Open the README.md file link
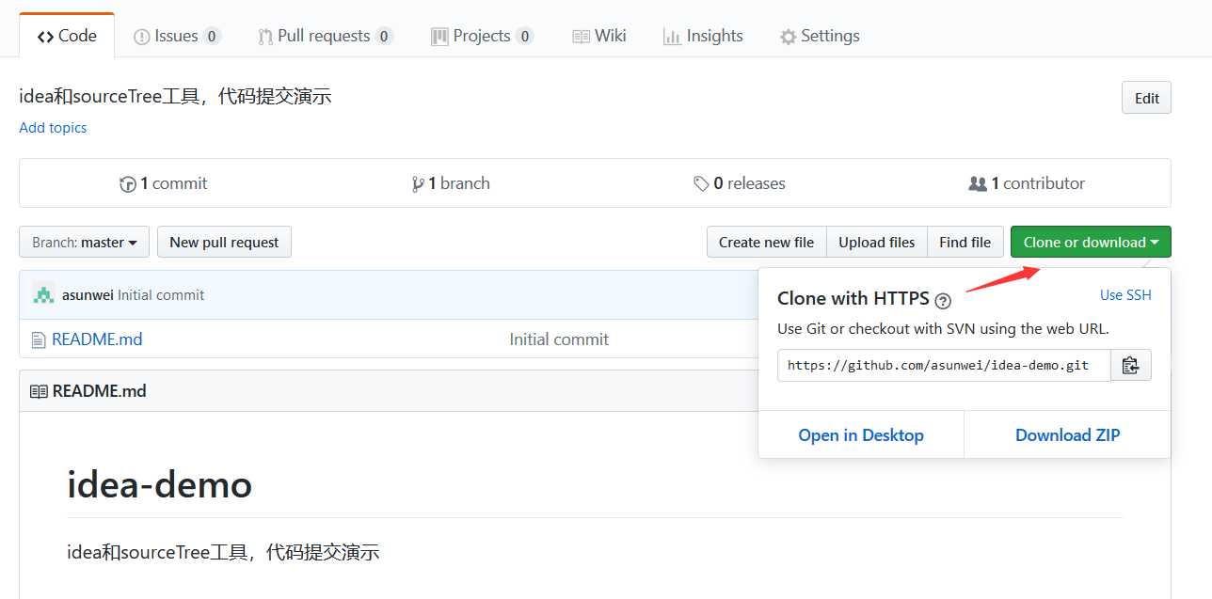This screenshot has height=599, width=1212. point(97,339)
